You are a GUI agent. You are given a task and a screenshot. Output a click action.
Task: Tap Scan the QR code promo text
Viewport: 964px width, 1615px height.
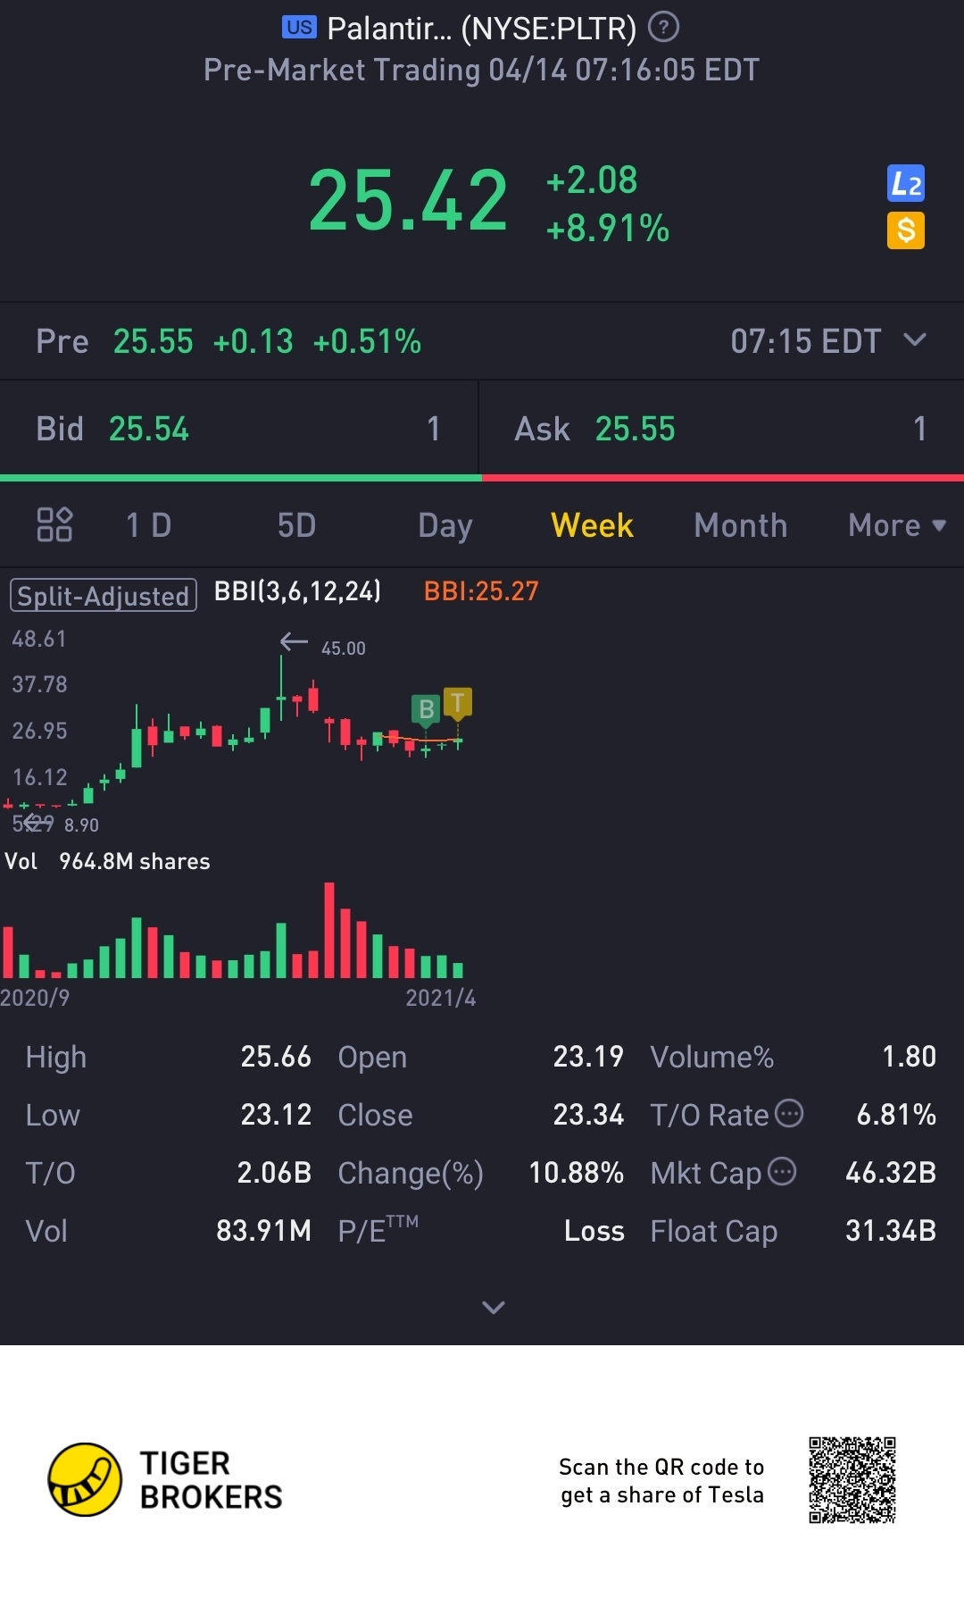click(661, 1481)
